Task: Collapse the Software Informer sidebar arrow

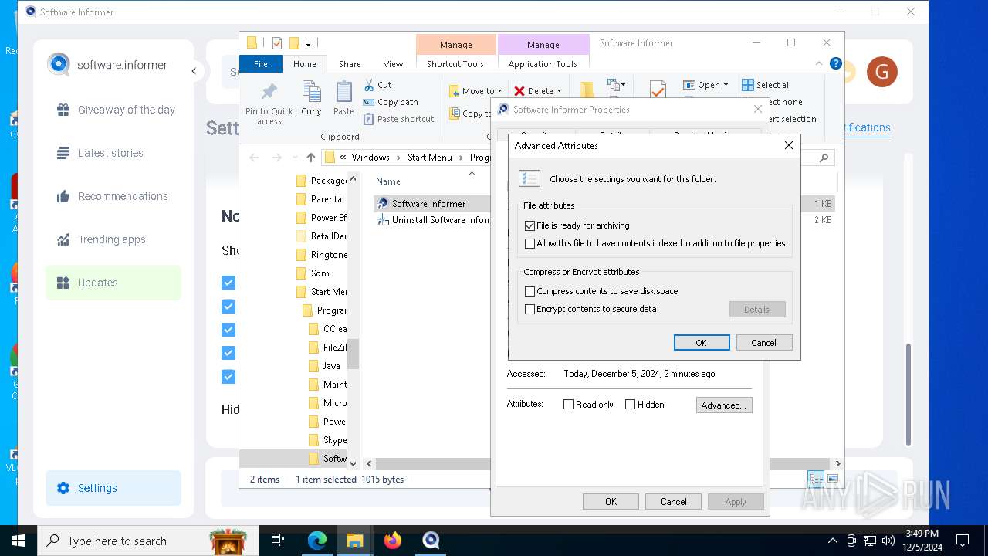Action: (194, 71)
